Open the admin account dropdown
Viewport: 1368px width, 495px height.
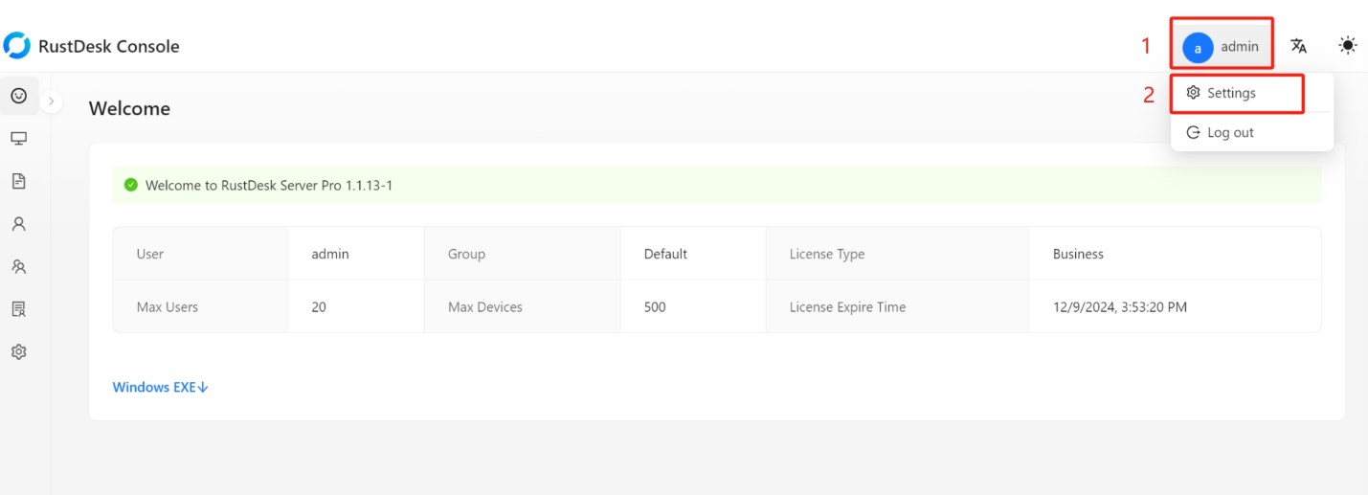coord(1222,46)
